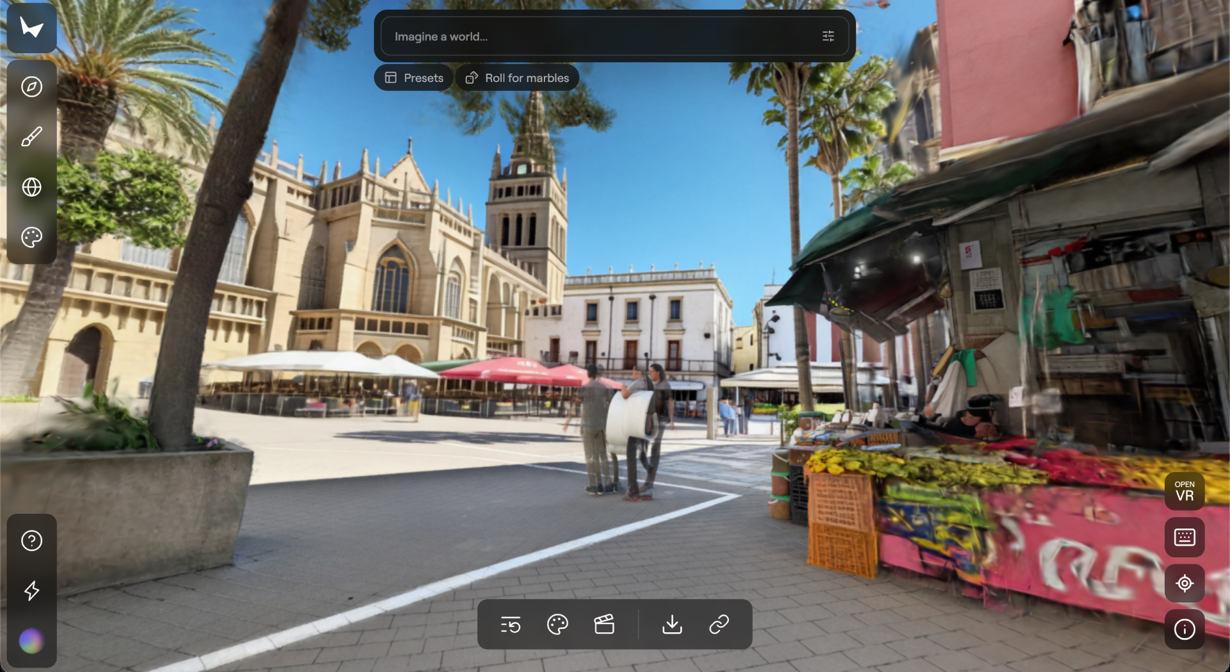
Task: Show keyboard controls icon
Action: coord(1185,537)
